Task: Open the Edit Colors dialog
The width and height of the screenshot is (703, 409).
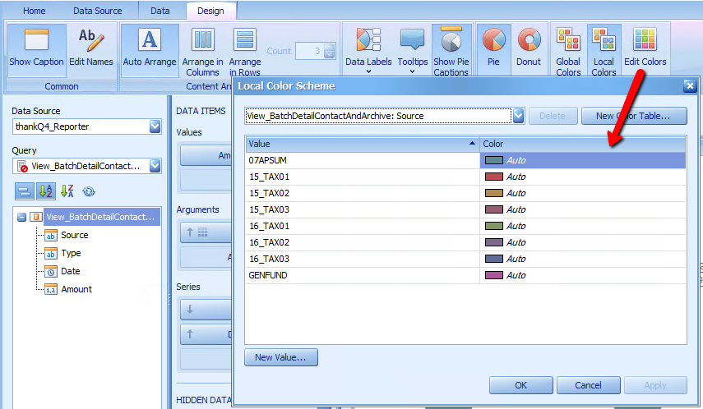Action: click(645, 49)
